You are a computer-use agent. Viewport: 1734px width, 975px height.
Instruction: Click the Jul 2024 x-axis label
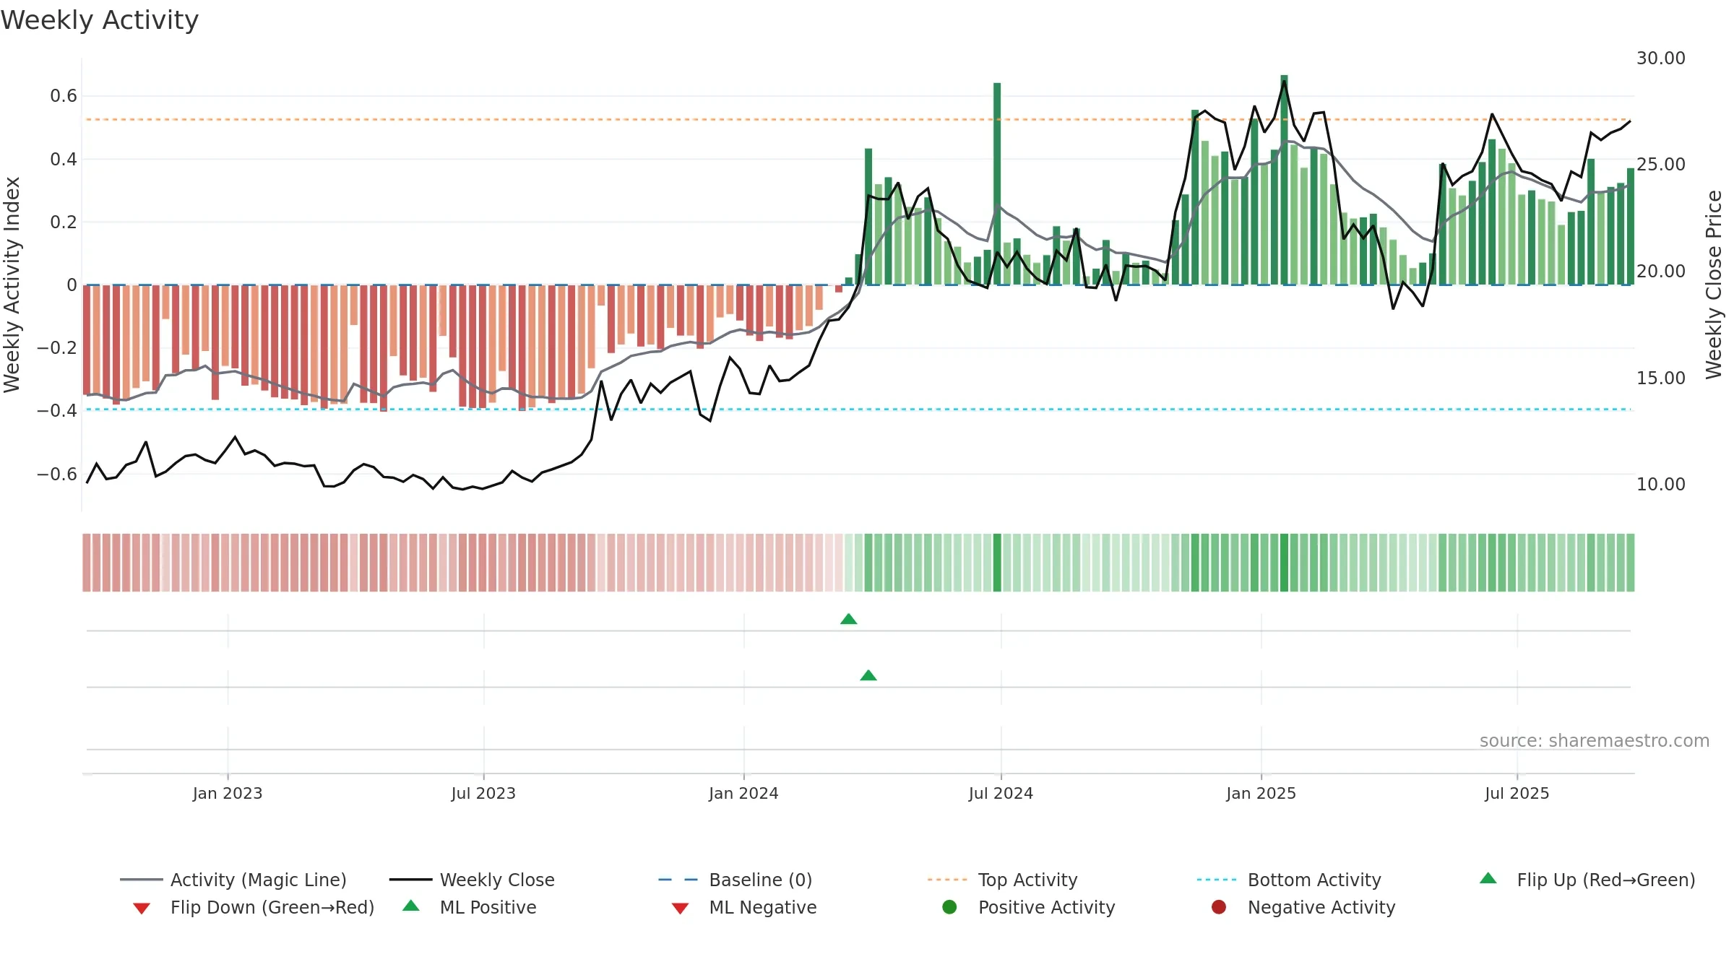coord(1001,793)
